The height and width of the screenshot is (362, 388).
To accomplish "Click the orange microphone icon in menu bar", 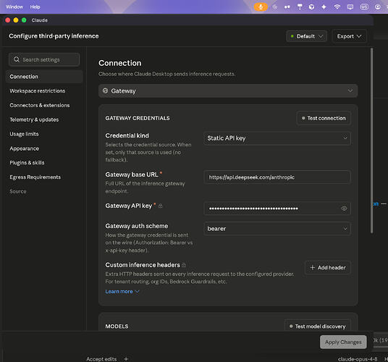I will (261, 7).
